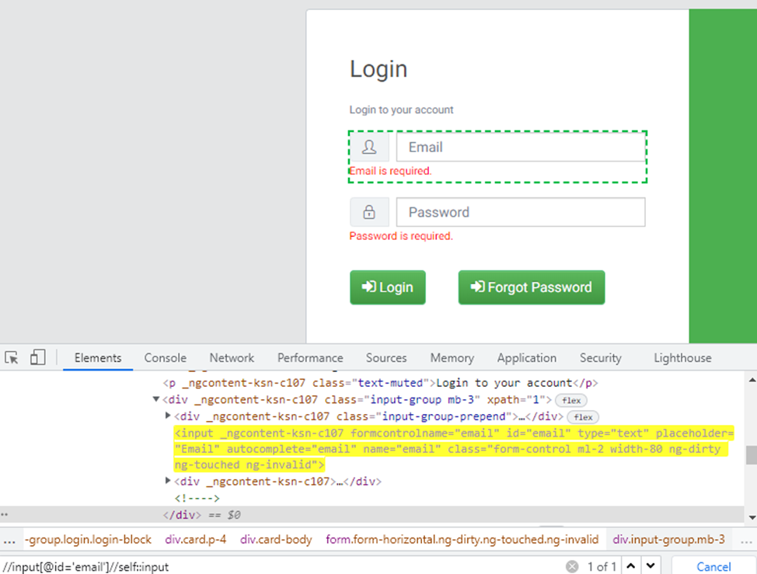This screenshot has height=574, width=757.
Task: Click the green Login button
Action: (388, 287)
